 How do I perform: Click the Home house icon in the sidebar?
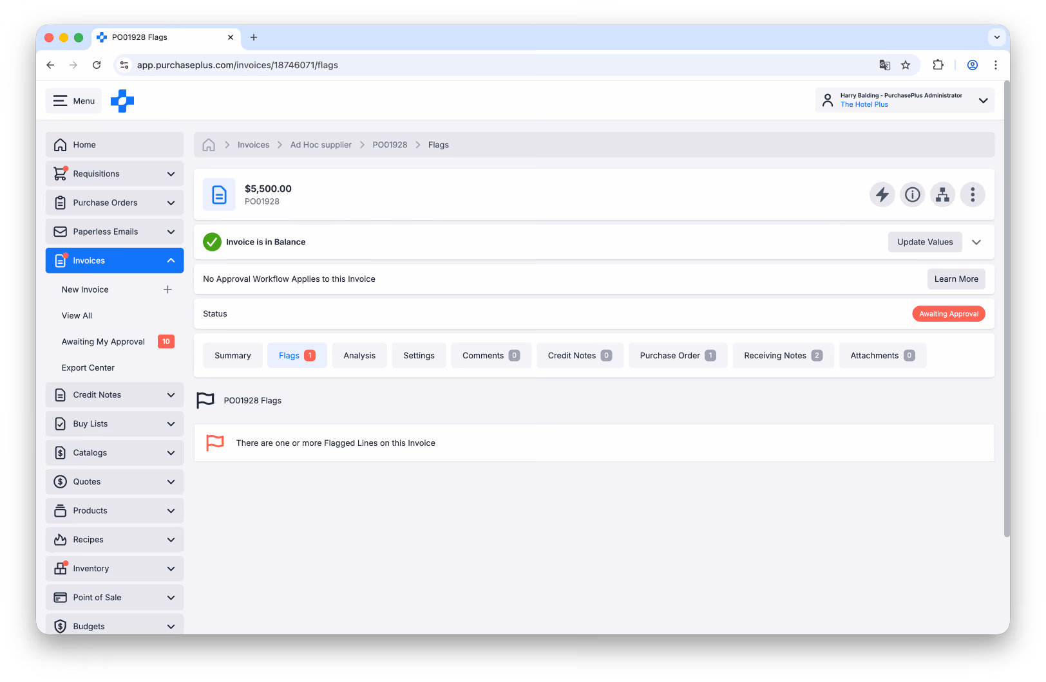coord(61,145)
